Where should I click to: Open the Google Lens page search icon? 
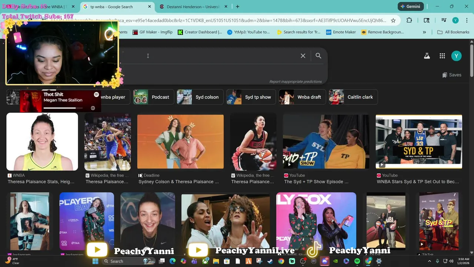(x=427, y=20)
